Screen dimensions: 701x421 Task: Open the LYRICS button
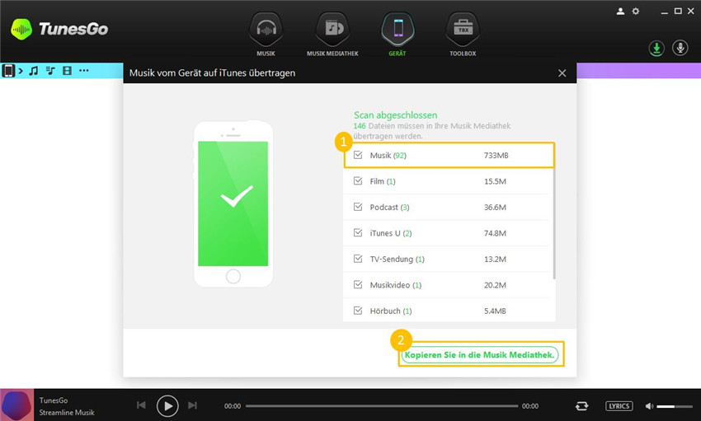click(619, 406)
